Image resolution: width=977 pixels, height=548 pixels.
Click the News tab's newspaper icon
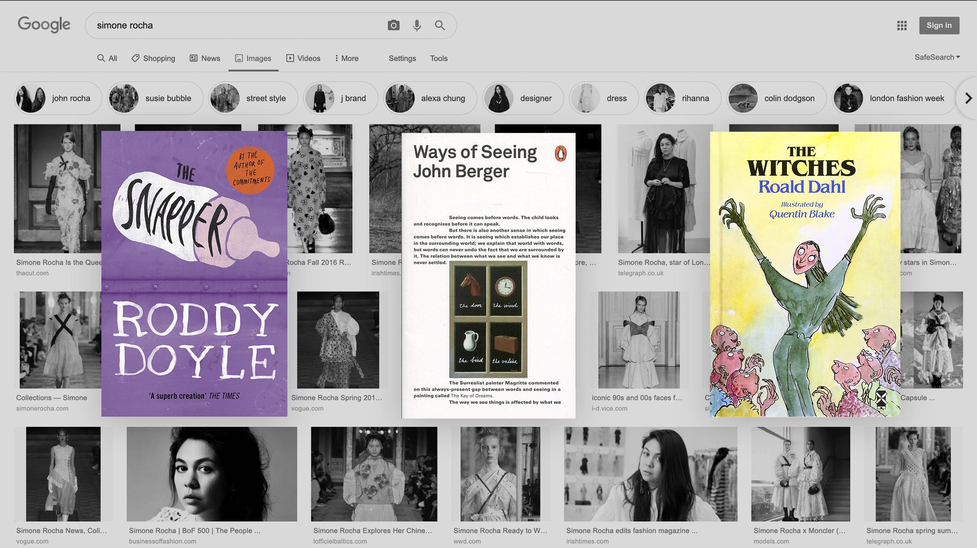(x=194, y=58)
